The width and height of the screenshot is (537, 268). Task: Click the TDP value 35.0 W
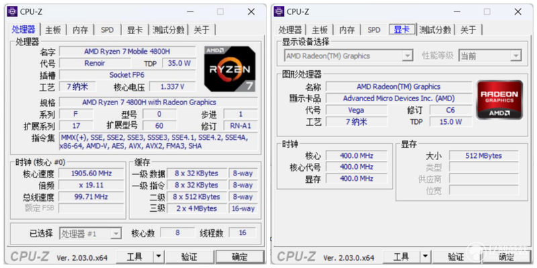coord(179,63)
